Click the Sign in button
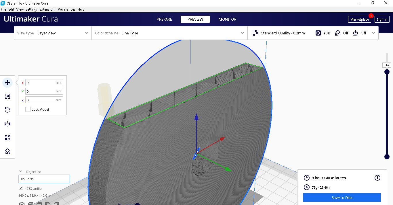The image size is (393, 205). click(x=382, y=19)
